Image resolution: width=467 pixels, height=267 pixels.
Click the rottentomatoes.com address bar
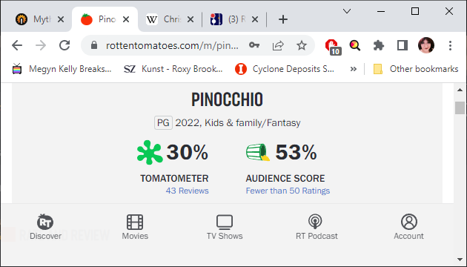point(172,45)
